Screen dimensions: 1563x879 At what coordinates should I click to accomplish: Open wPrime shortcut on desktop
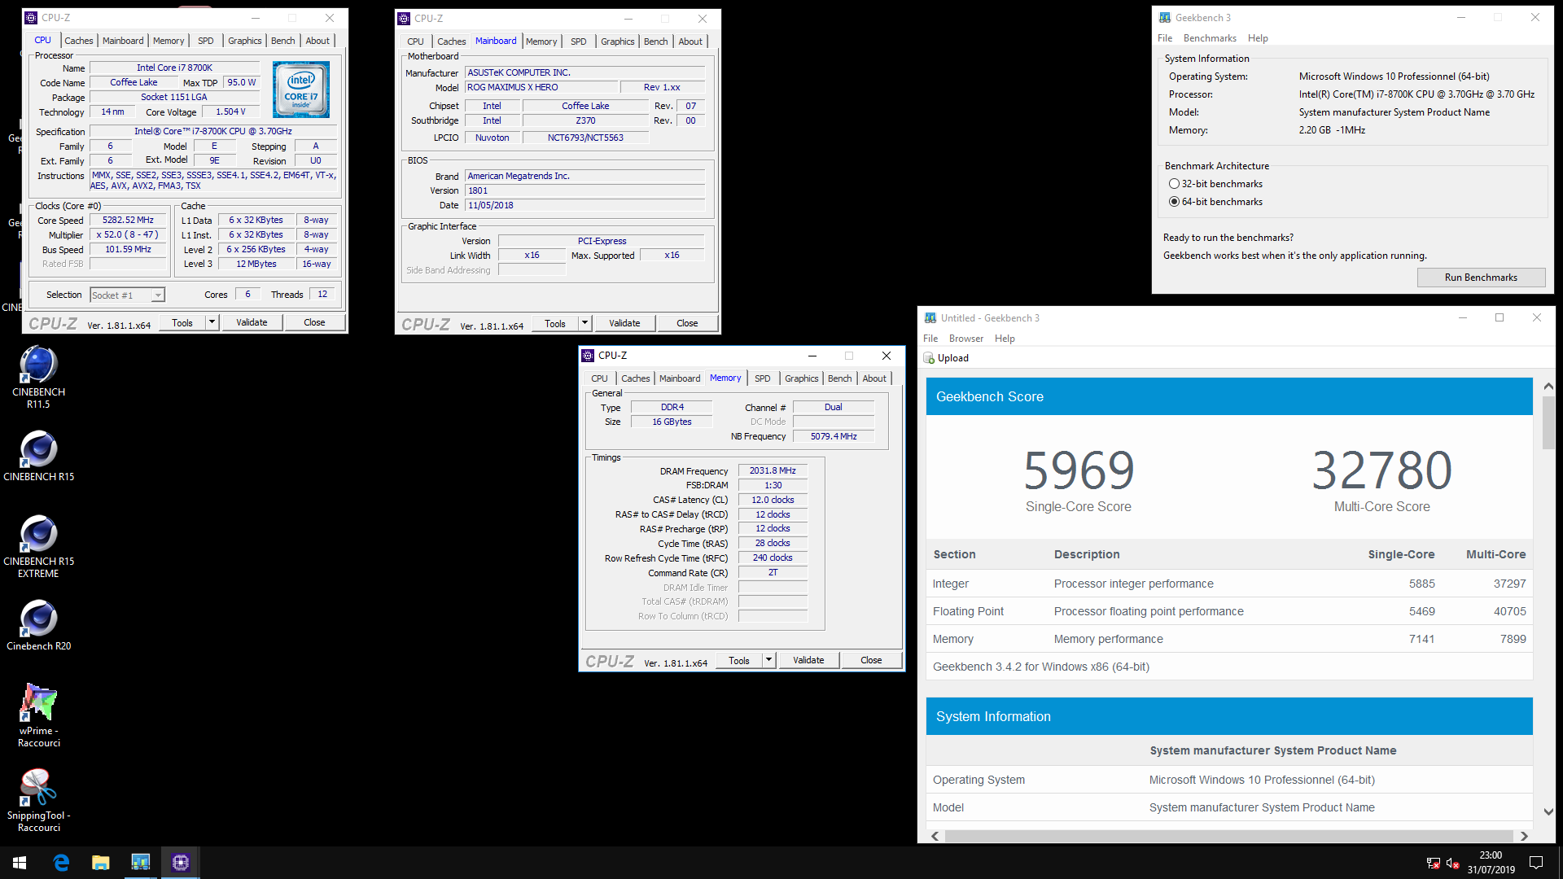pos(38,716)
